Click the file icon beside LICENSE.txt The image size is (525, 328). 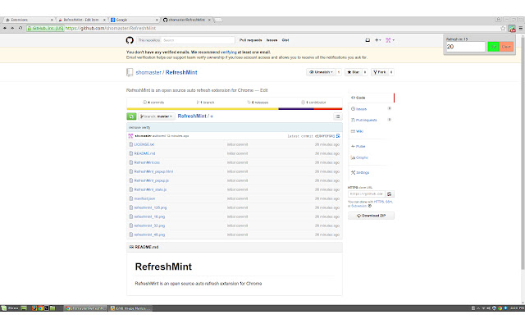click(x=131, y=144)
